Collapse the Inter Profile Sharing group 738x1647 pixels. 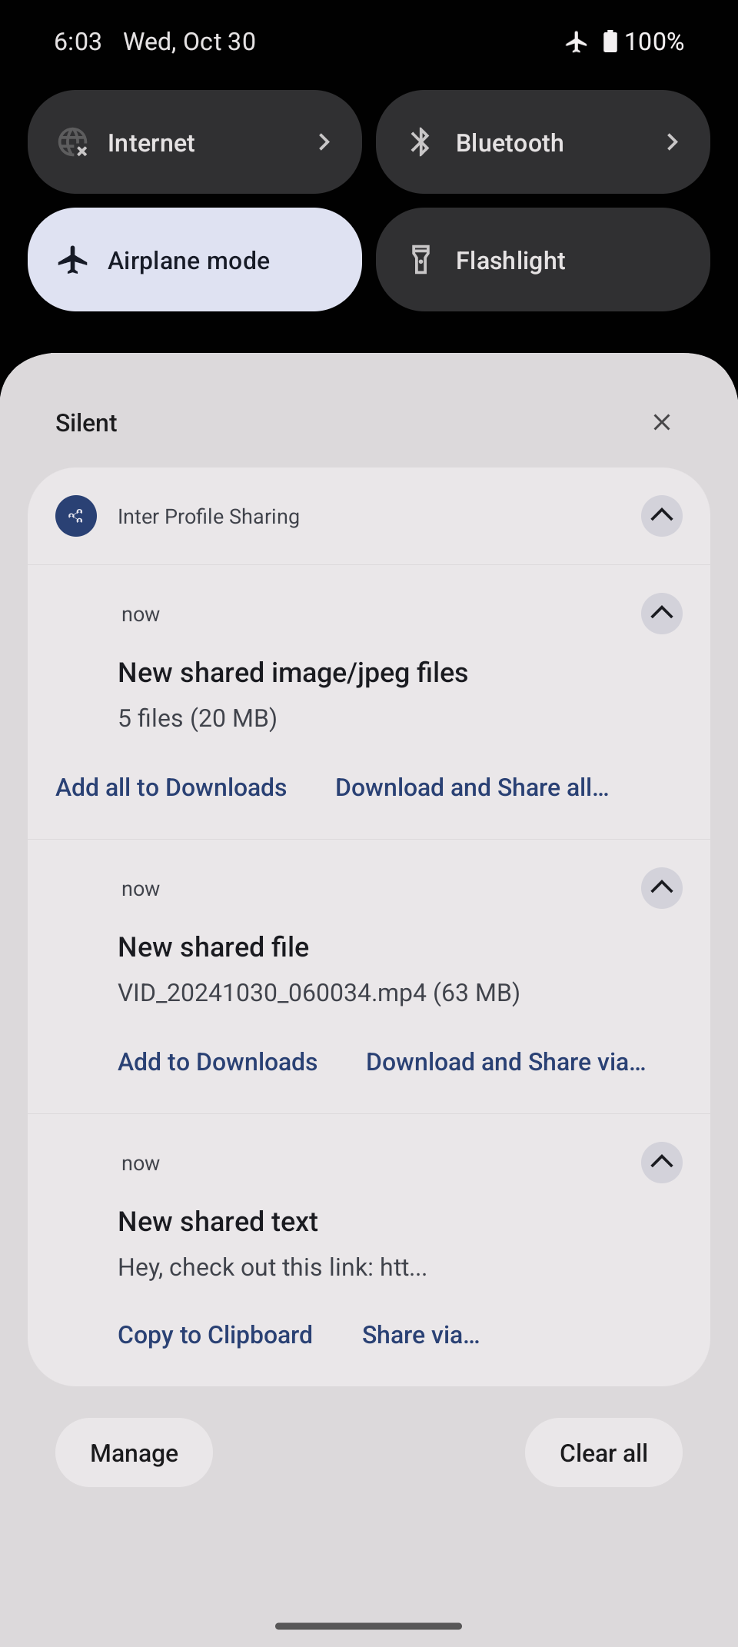(x=661, y=515)
